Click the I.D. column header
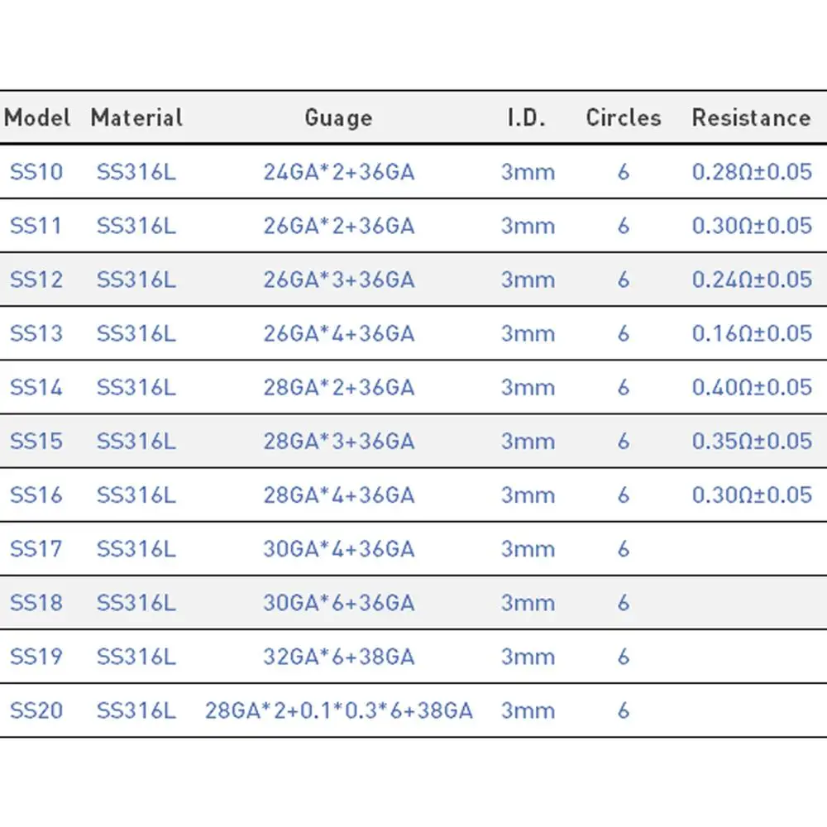 pyautogui.click(x=527, y=117)
